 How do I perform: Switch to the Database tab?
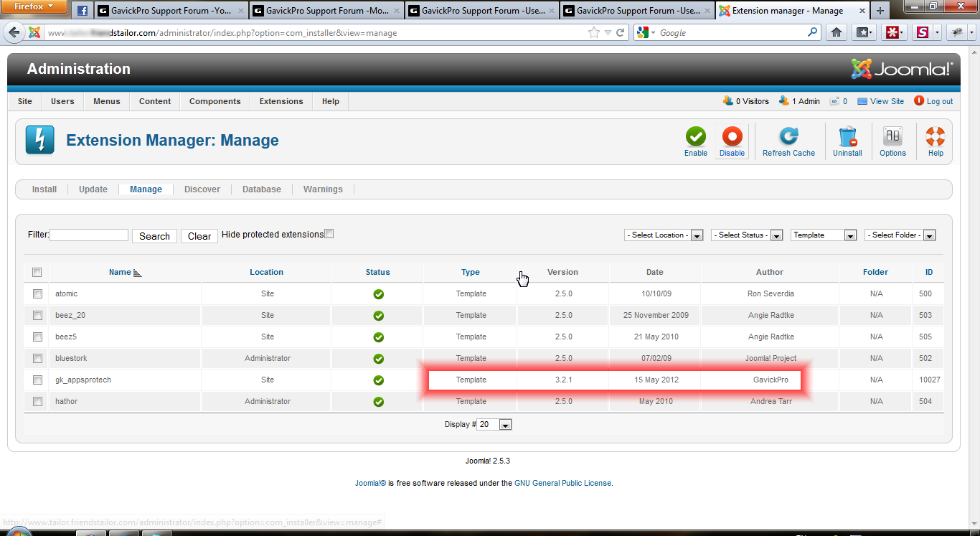coord(262,189)
